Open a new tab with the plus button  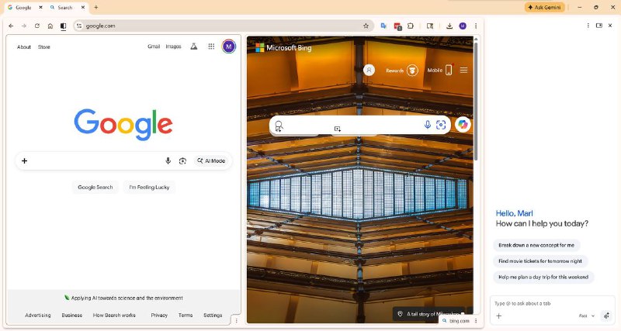point(95,7)
